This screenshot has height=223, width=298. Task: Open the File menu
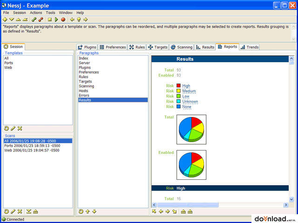point(6,13)
